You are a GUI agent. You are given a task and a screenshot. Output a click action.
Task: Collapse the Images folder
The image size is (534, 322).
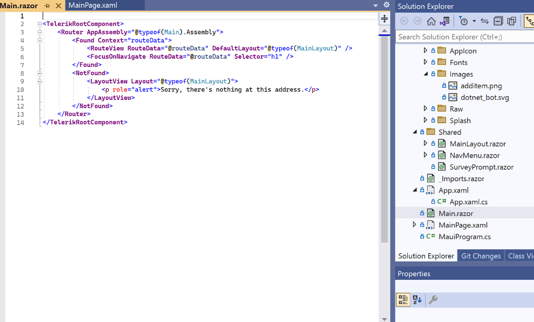coord(426,74)
